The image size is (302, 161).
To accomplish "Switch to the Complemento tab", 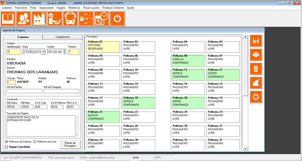I will click(x=63, y=37).
